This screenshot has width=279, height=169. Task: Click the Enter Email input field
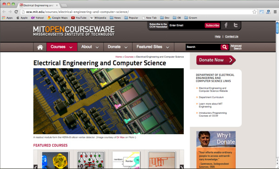186,26
